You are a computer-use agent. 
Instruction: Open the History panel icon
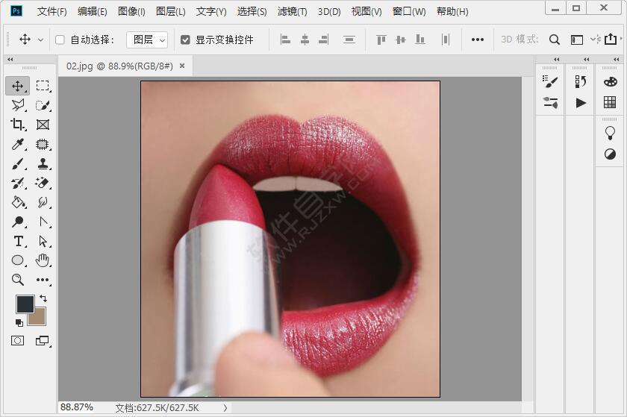tap(581, 81)
